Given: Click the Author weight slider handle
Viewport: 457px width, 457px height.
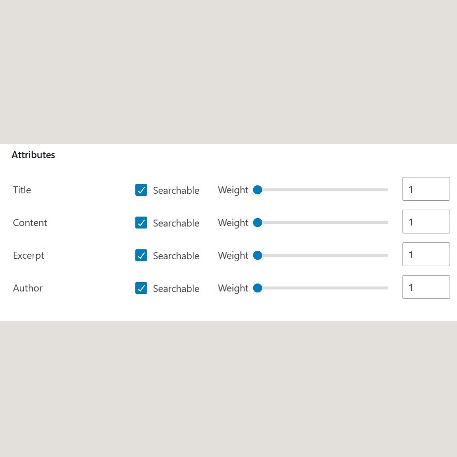Looking at the screenshot, I should pos(257,288).
